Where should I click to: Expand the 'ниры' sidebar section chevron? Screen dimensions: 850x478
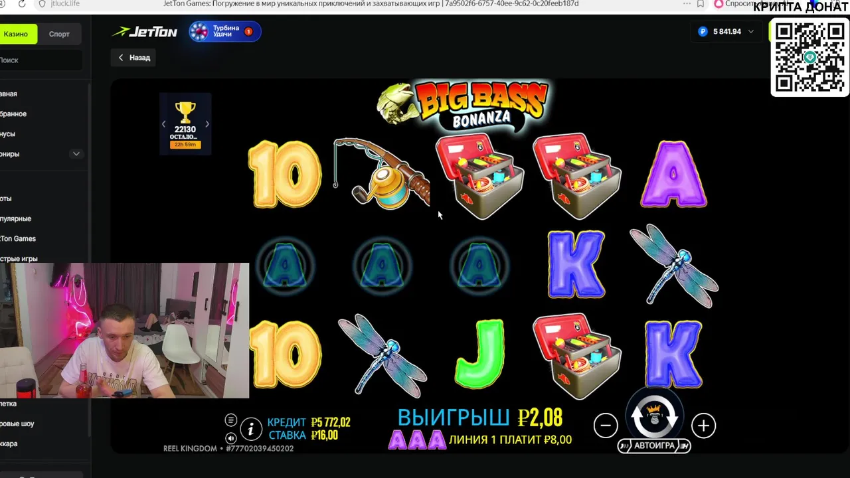[x=76, y=154]
